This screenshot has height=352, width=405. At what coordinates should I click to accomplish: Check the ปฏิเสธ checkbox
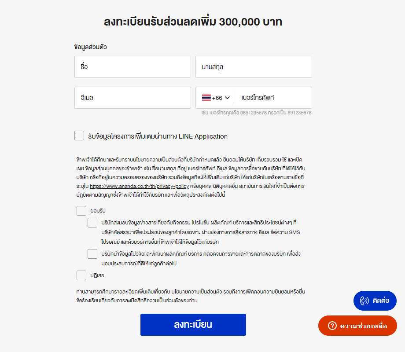(81, 275)
